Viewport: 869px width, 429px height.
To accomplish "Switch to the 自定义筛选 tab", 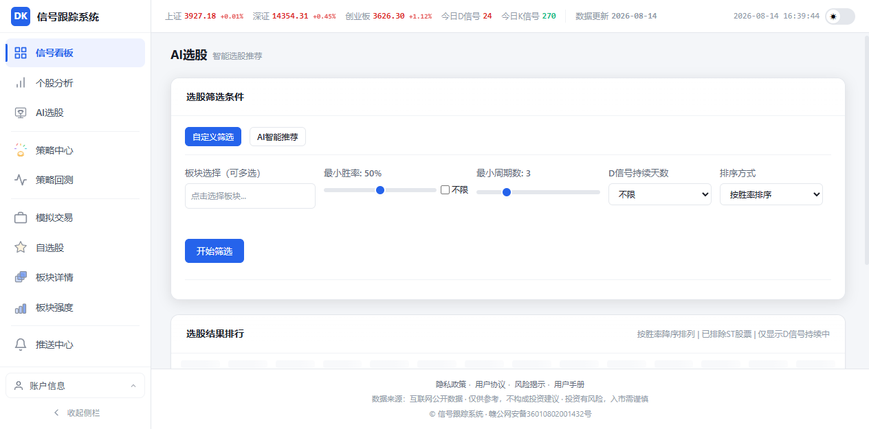I will pyautogui.click(x=213, y=137).
